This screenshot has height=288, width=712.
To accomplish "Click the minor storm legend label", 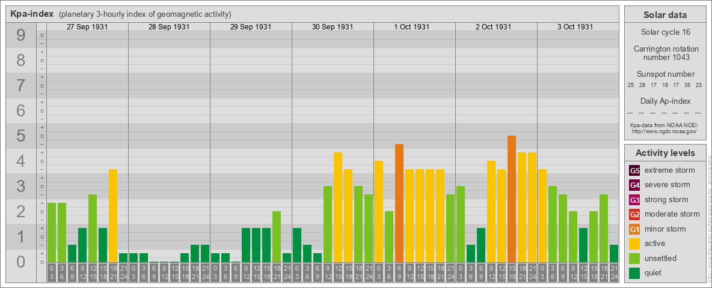I will [666, 229].
